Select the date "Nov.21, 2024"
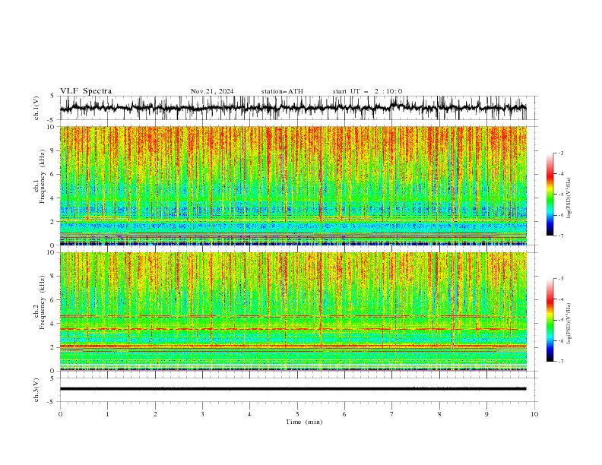Viewport: 602px width, 465px height. pos(212,91)
